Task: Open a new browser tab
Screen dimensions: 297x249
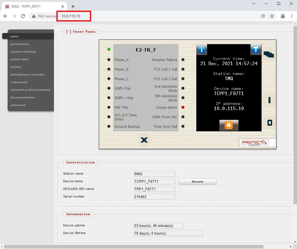Action: tap(73, 7)
